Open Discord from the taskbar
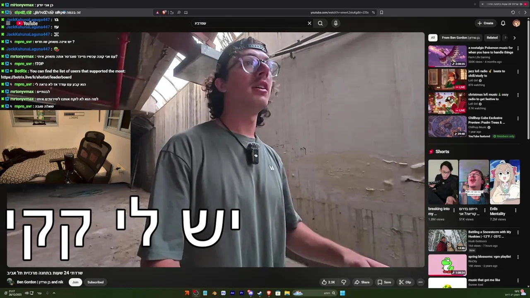530x298 pixels. click(251, 293)
